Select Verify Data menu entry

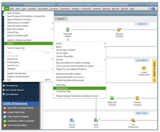coord(79,85)
